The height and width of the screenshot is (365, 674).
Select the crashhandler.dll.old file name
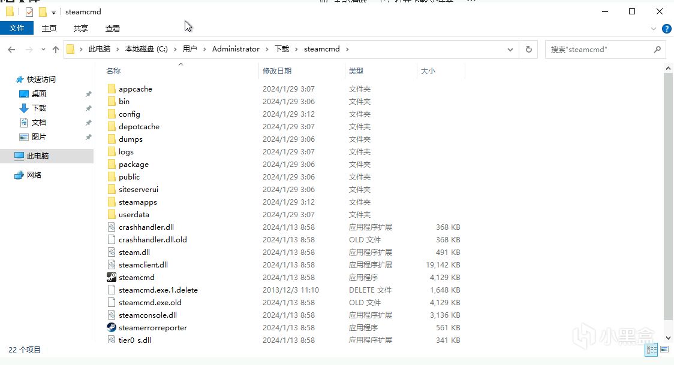[x=152, y=240]
